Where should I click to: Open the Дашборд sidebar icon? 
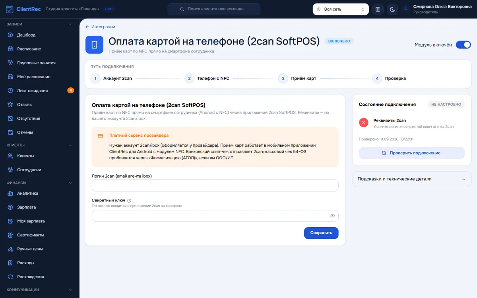pos(11,35)
